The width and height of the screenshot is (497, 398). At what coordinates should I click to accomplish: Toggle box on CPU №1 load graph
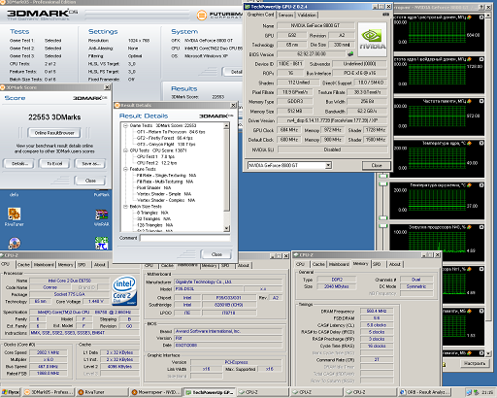481,269
